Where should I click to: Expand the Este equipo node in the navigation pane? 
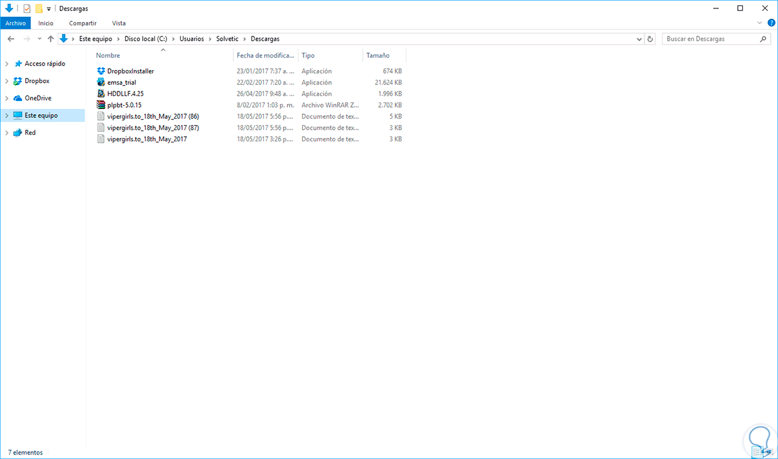click(6, 115)
